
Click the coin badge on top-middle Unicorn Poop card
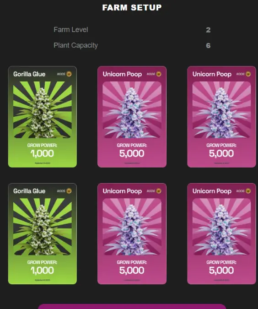coord(159,74)
